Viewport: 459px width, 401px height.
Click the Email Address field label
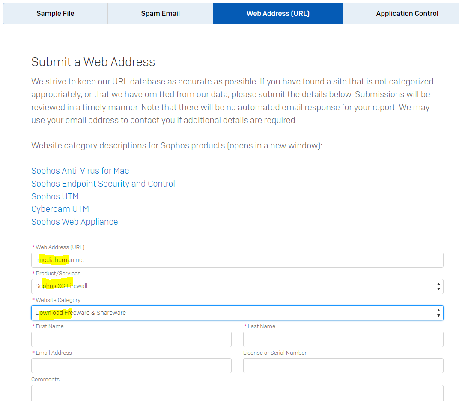(x=54, y=353)
